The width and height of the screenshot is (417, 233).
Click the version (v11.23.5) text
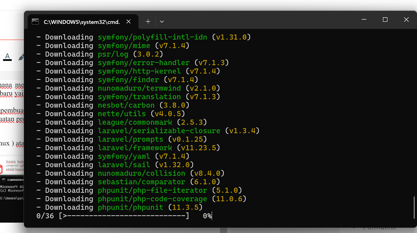click(x=198, y=148)
